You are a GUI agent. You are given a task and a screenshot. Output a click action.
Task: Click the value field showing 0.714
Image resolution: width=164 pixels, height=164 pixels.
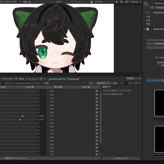pyautogui.click(x=42, y=120)
